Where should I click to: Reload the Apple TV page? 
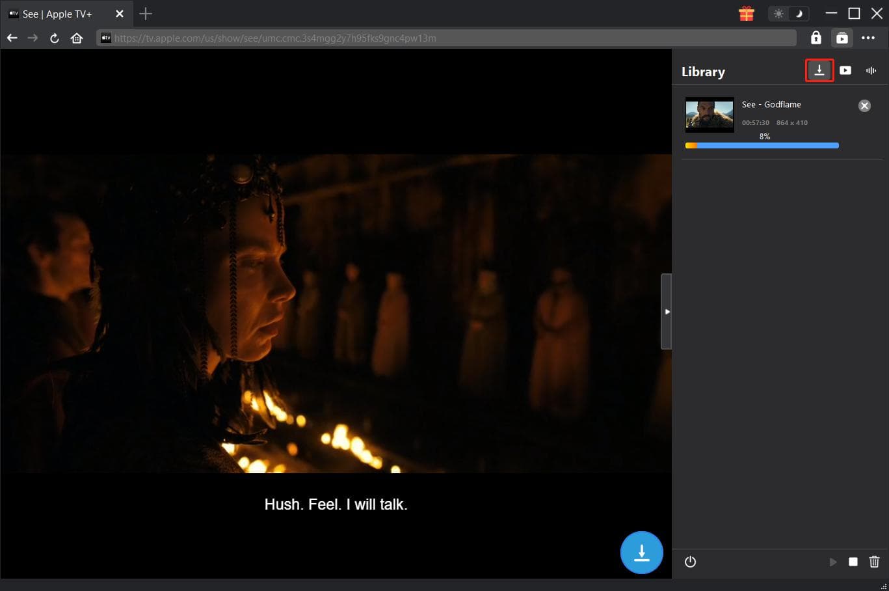(x=54, y=38)
